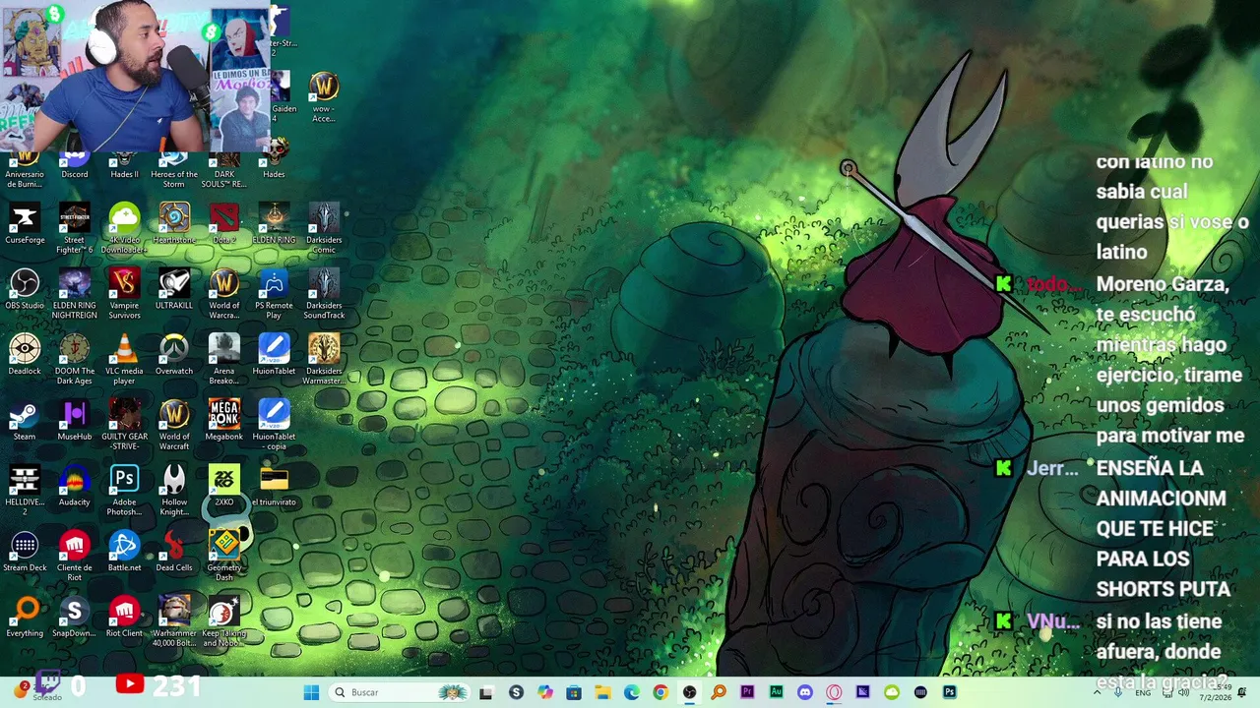Viewport: 1260px width, 708px height.
Task: Launch the Overwatch desktop icon
Action: [x=174, y=355]
